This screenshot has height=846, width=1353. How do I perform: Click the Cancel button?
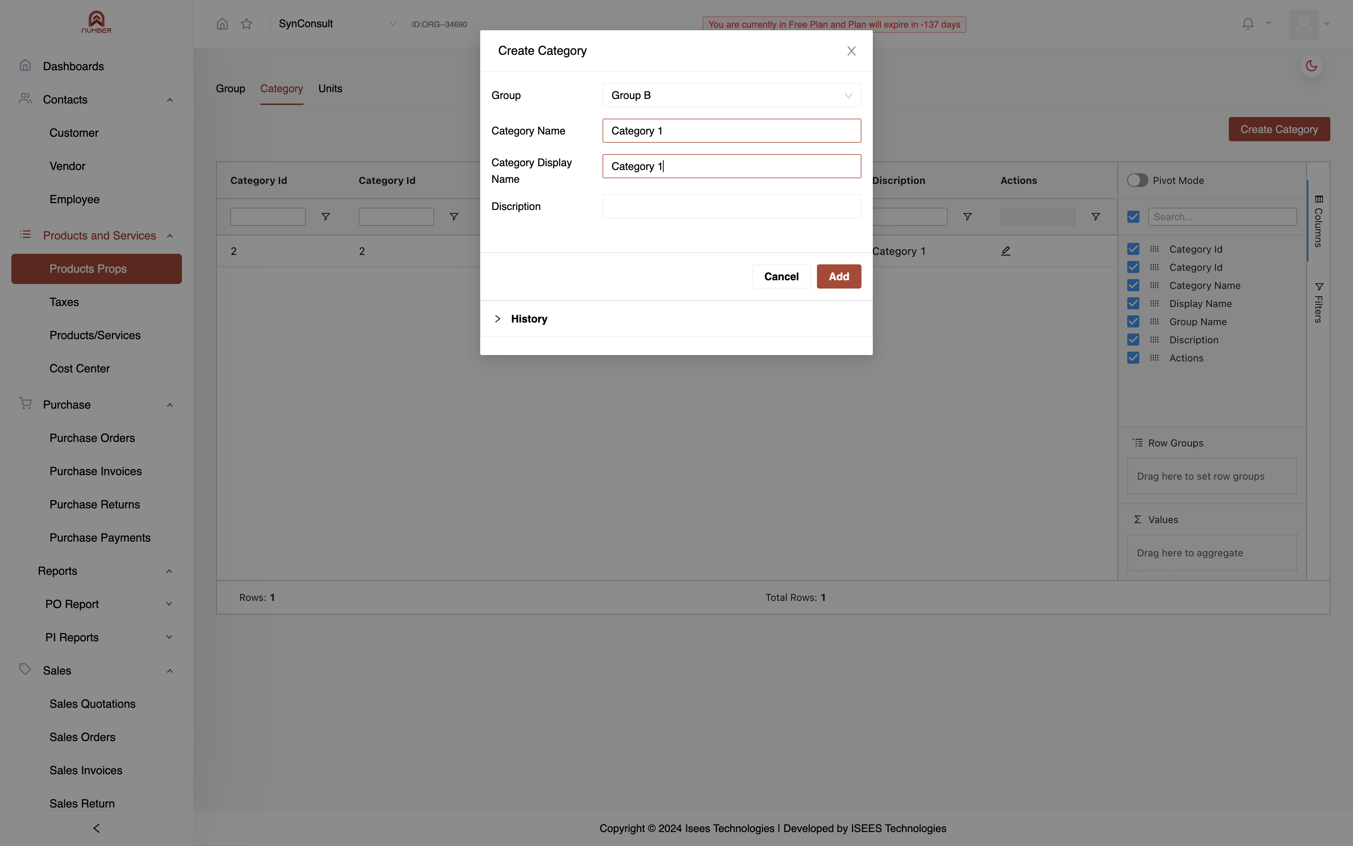click(781, 276)
